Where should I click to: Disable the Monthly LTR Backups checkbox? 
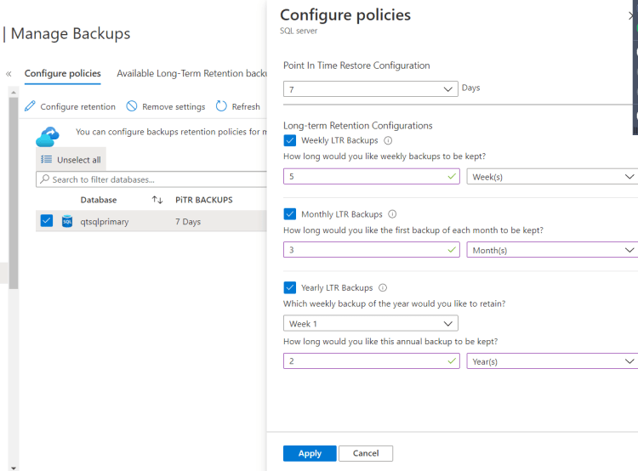tap(290, 214)
